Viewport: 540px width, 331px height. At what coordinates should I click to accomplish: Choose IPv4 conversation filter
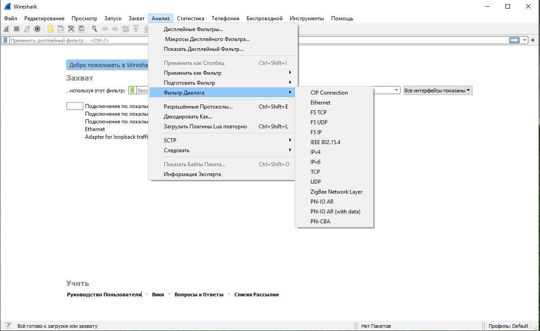click(334, 152)
